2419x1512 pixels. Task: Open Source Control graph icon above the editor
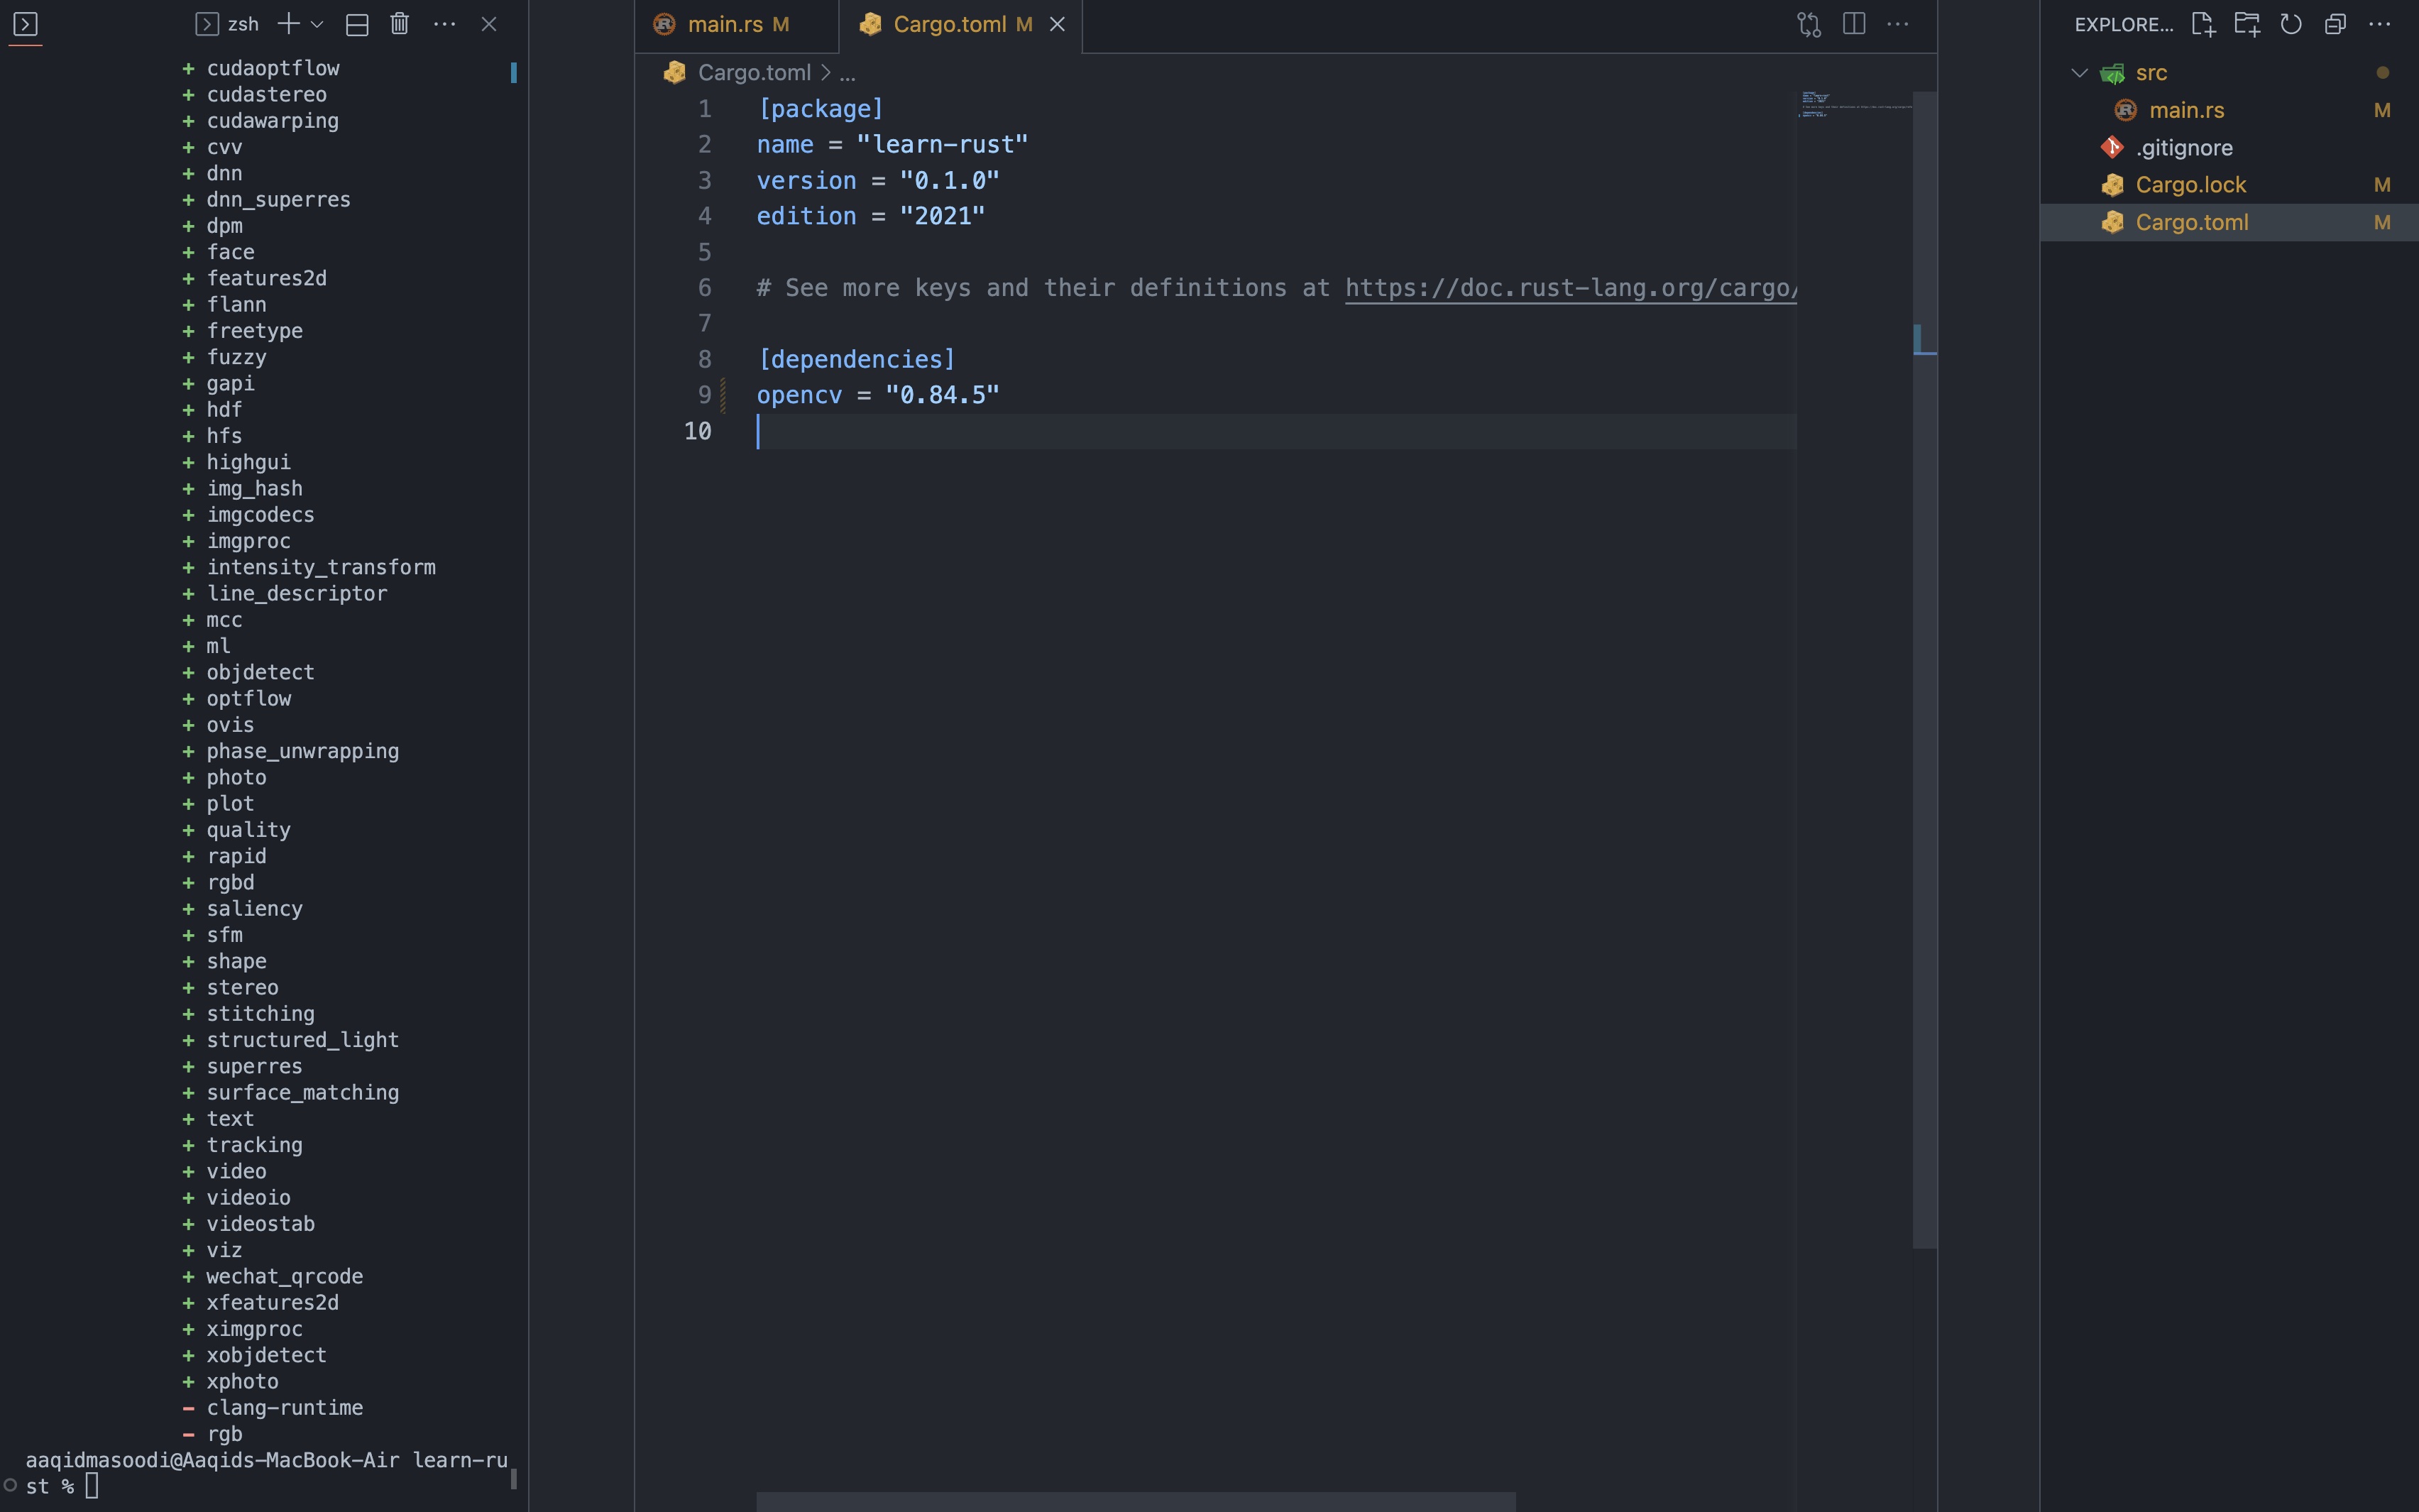point(1810,24)
